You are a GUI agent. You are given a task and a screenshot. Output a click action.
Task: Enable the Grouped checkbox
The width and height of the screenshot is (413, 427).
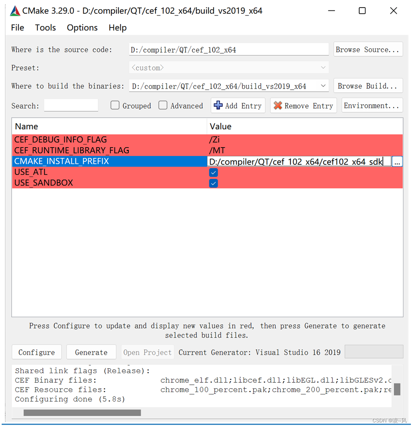(115, 105)
